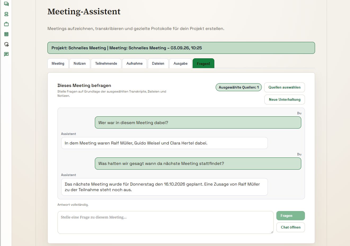Click the project and meeting banner
This screenshot has width=350, height=246.
(x=181, y=48)
